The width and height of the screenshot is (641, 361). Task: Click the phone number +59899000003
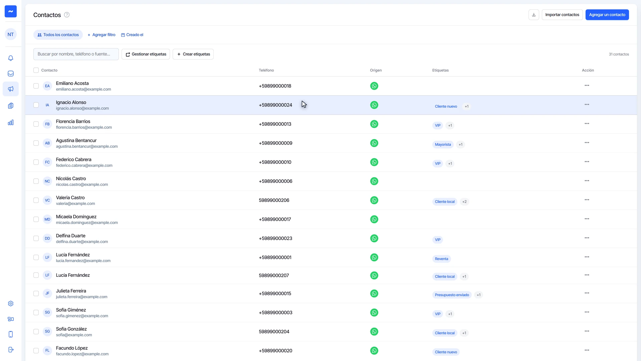point(275,313)
